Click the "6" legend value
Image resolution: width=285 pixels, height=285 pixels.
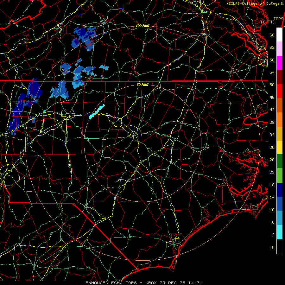(273, 222)
